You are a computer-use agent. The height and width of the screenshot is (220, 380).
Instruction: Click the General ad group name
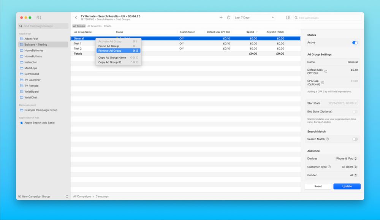[x=79, y=38]
